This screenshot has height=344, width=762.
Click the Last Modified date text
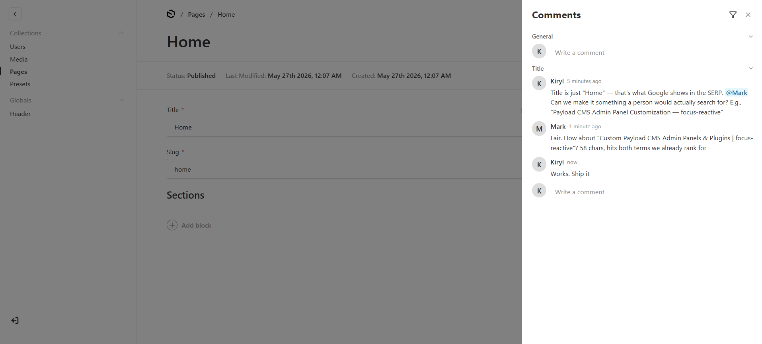tap(284, 75)
